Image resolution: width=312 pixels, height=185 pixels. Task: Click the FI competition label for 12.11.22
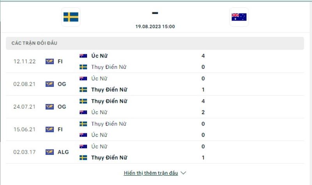coord(60,61)
